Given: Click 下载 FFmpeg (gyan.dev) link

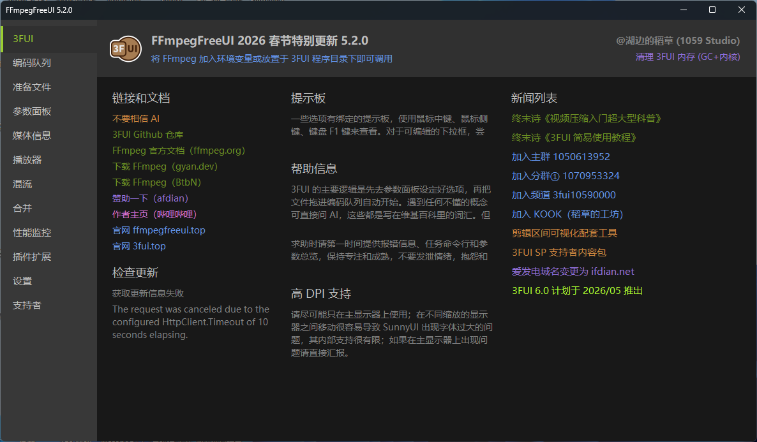Looking at the screenshot, I should click(165, 166).
